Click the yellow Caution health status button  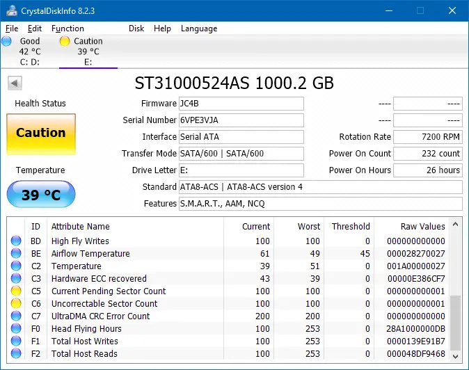pyautogui.click(x=41, y=134)
